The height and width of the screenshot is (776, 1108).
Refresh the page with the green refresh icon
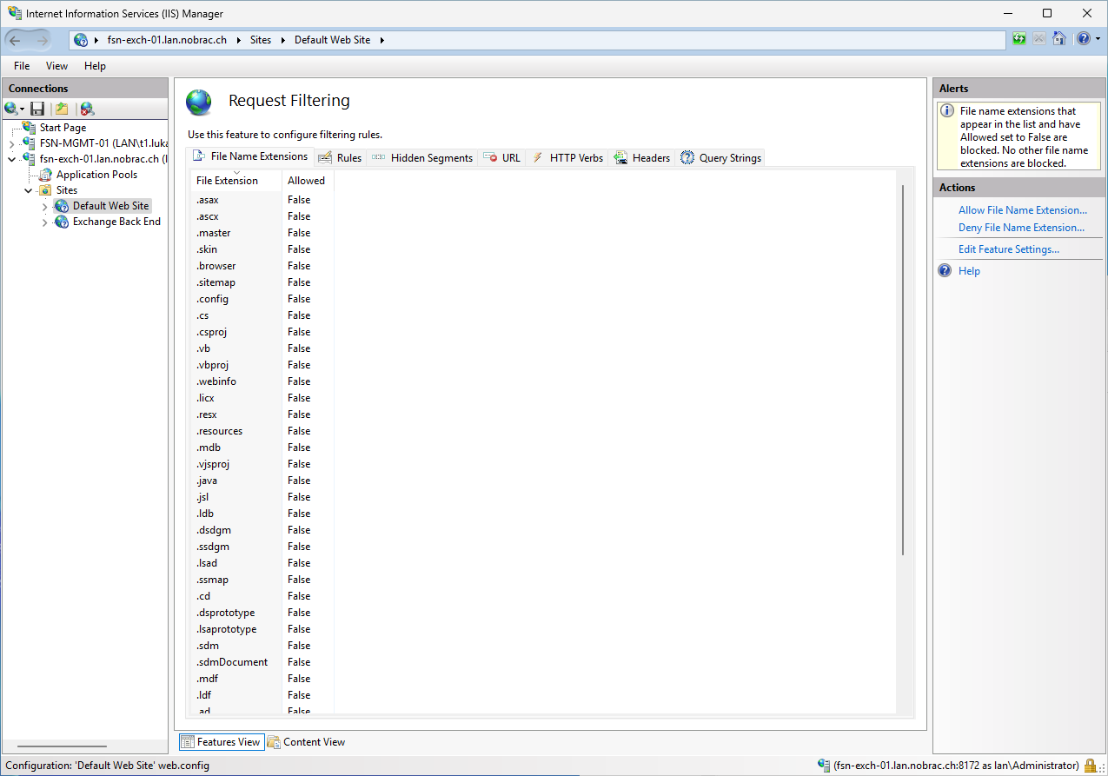(1019, 39)
